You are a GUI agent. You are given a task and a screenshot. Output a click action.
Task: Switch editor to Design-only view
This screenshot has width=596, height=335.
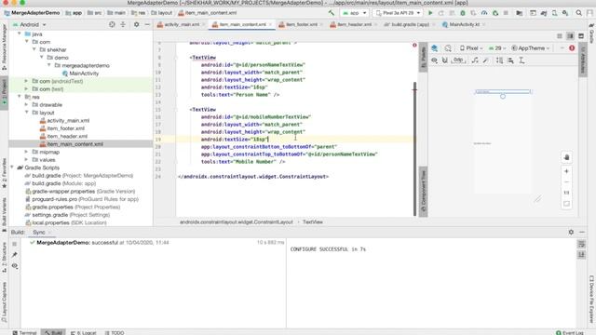point(581,36)
